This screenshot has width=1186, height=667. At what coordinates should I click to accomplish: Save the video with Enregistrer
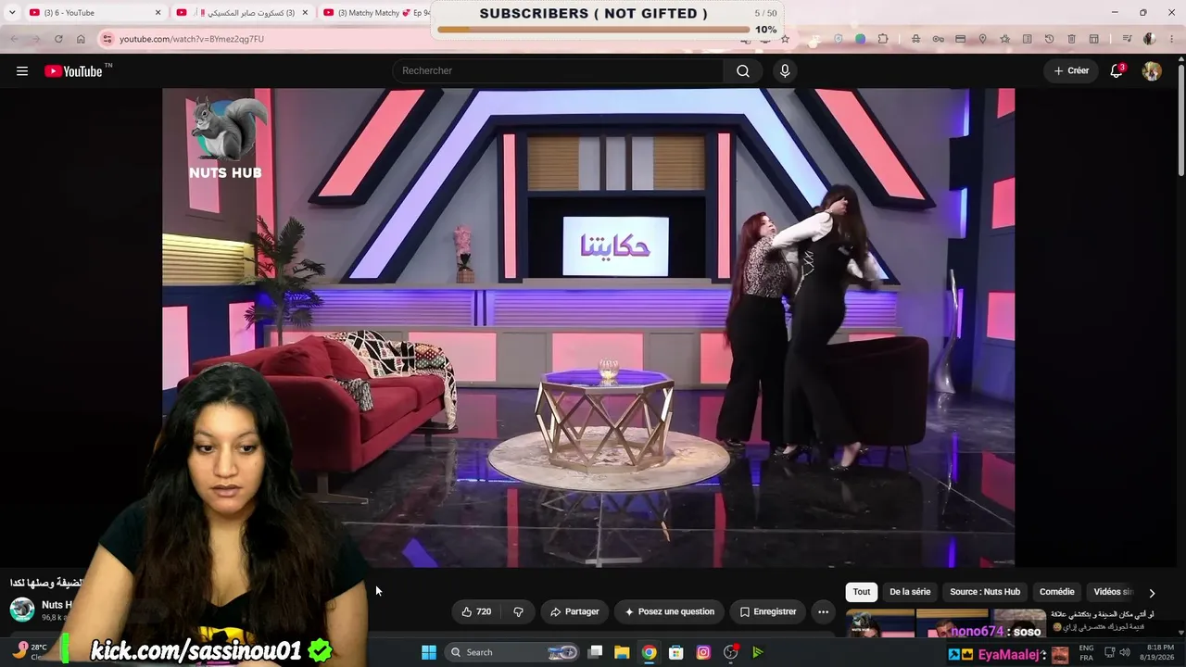[x=767, y=611]
